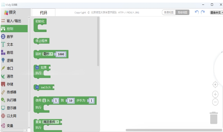Screen dimensions: 223x132
Task: Click the trash can icon
Action: pyautogui.click(x=214, y=118)
